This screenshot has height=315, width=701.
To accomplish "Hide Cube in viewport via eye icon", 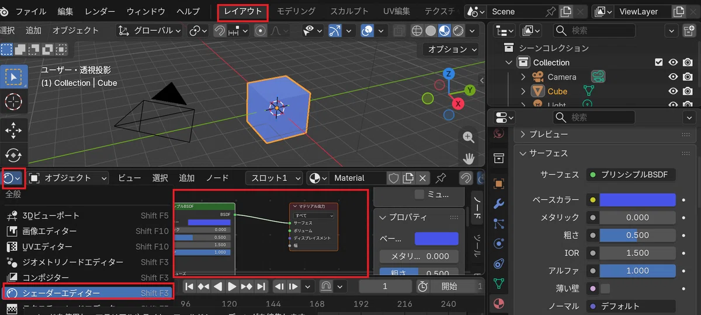I will point(673,92).
